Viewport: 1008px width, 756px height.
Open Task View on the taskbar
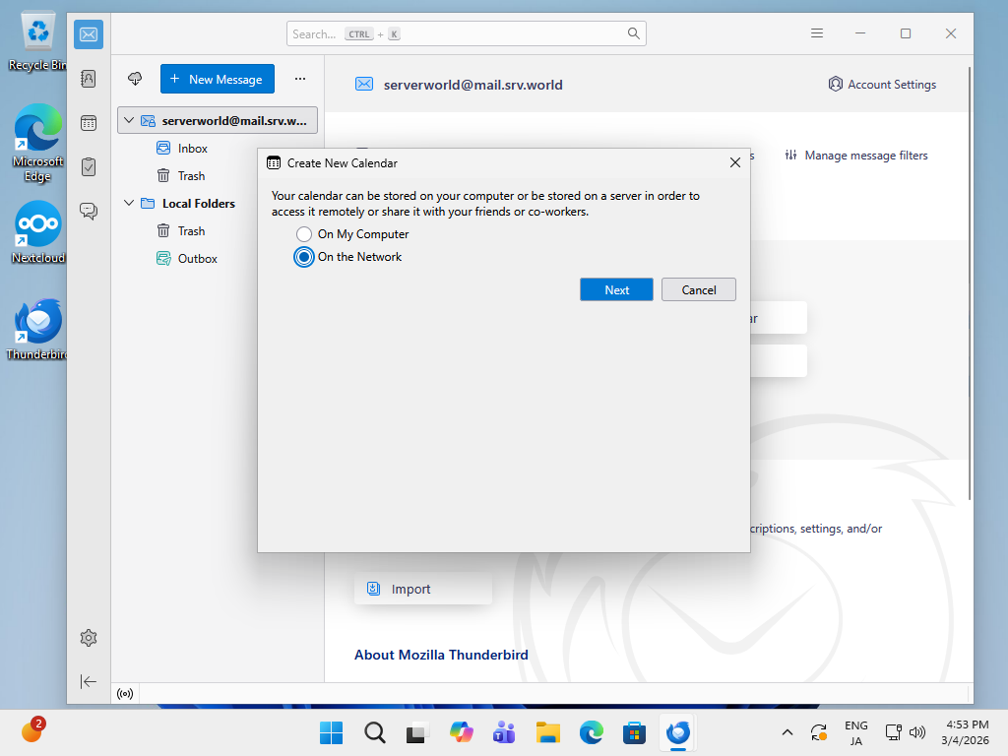417,732
